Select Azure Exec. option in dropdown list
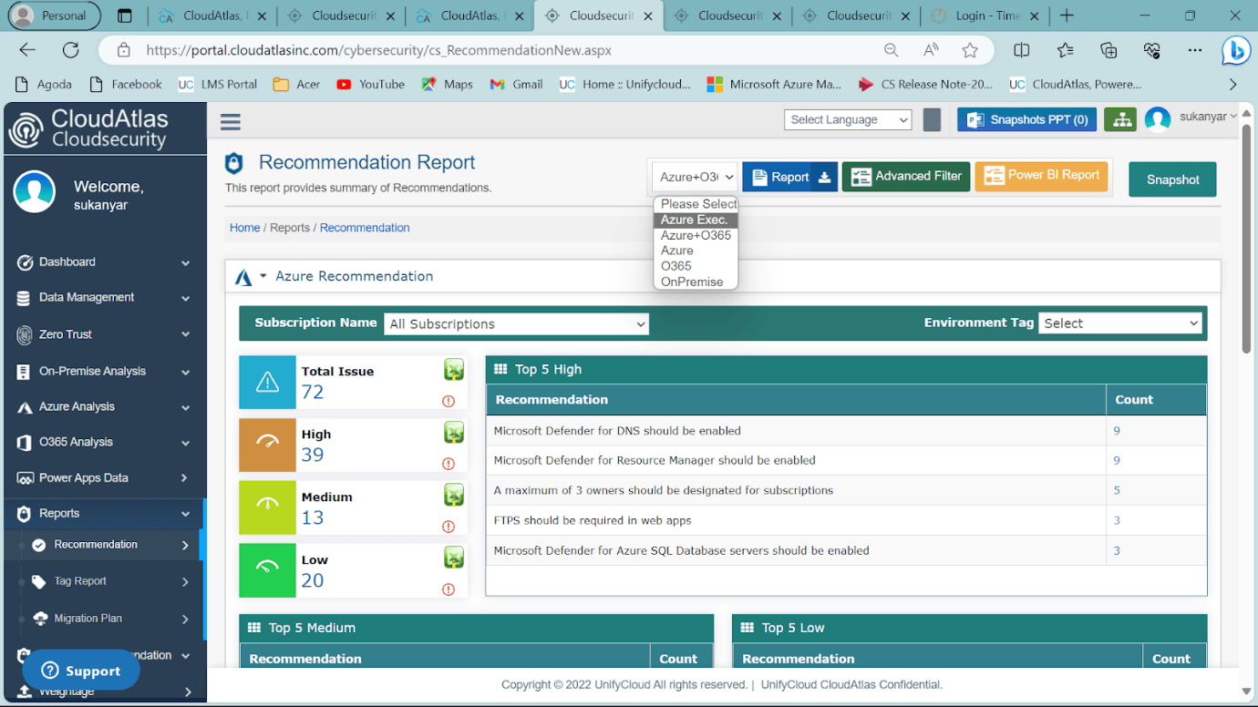The width and height of the screenshot is (1258, 707). [696, 220]
